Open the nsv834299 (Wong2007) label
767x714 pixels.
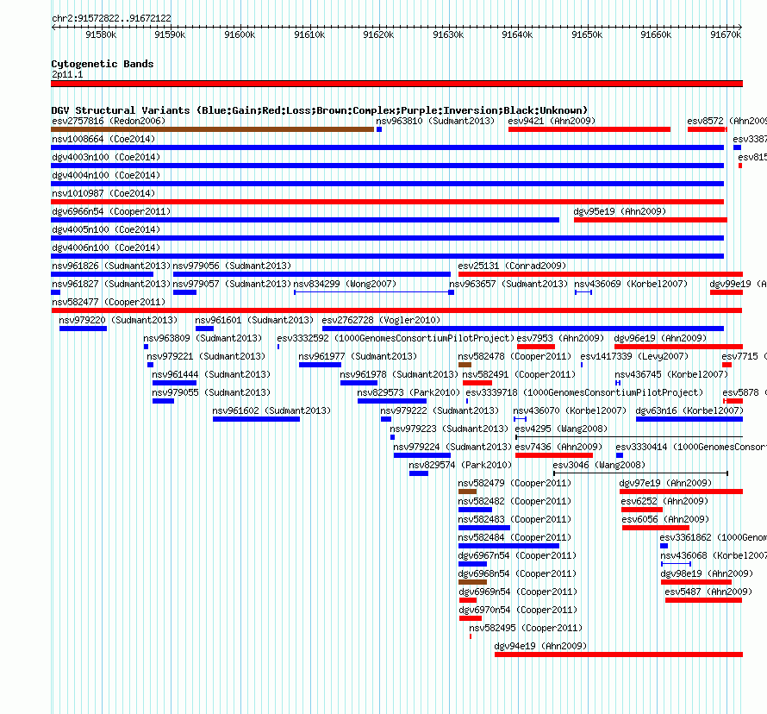point(345,284)
